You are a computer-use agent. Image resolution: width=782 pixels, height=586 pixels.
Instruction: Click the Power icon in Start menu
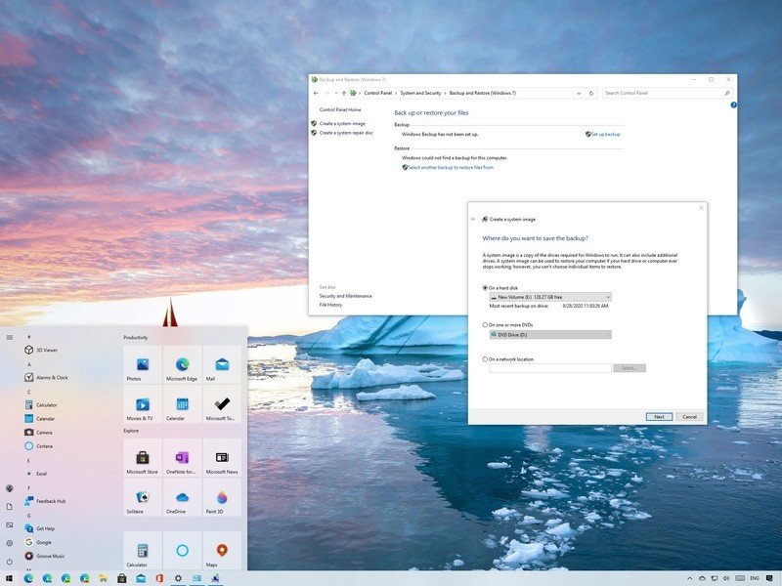[9, 562]
